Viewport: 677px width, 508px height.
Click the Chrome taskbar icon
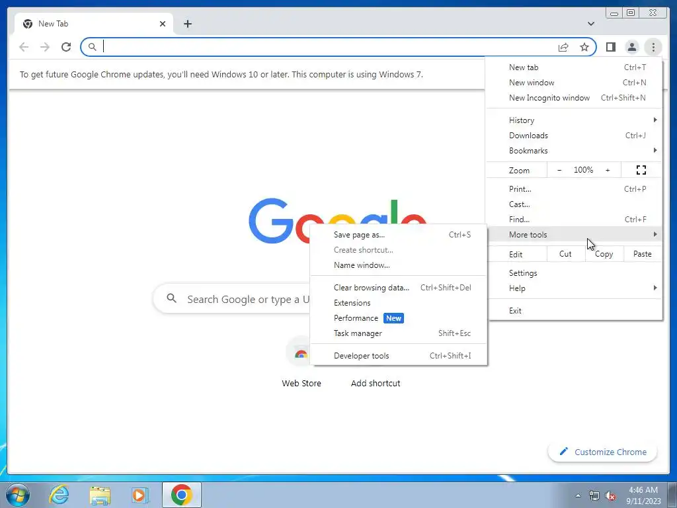click(x=181, y=495)
